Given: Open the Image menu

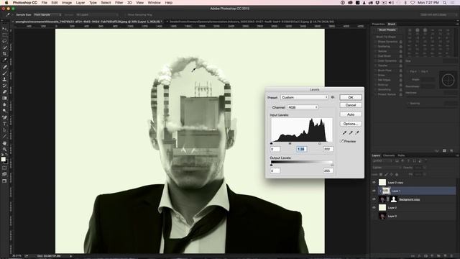Looking at the screenshot, I should click(x=67, y=3).
